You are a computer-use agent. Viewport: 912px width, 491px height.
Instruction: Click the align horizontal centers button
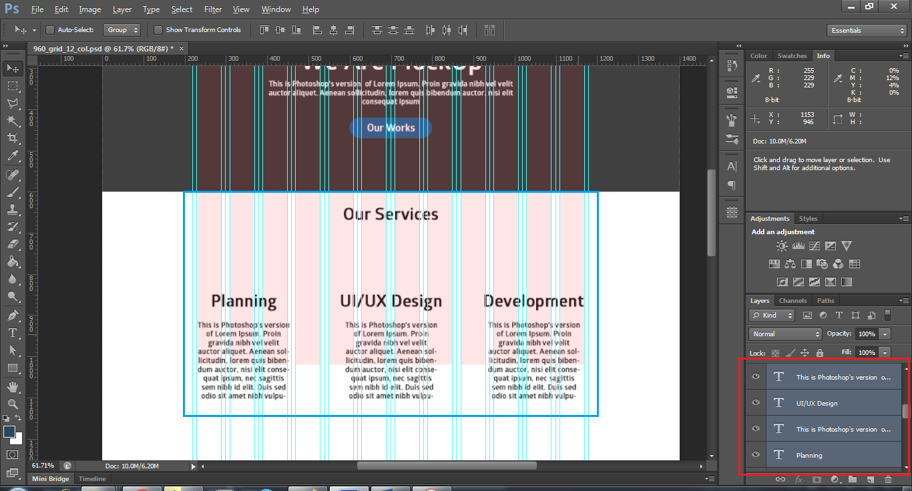333,29
